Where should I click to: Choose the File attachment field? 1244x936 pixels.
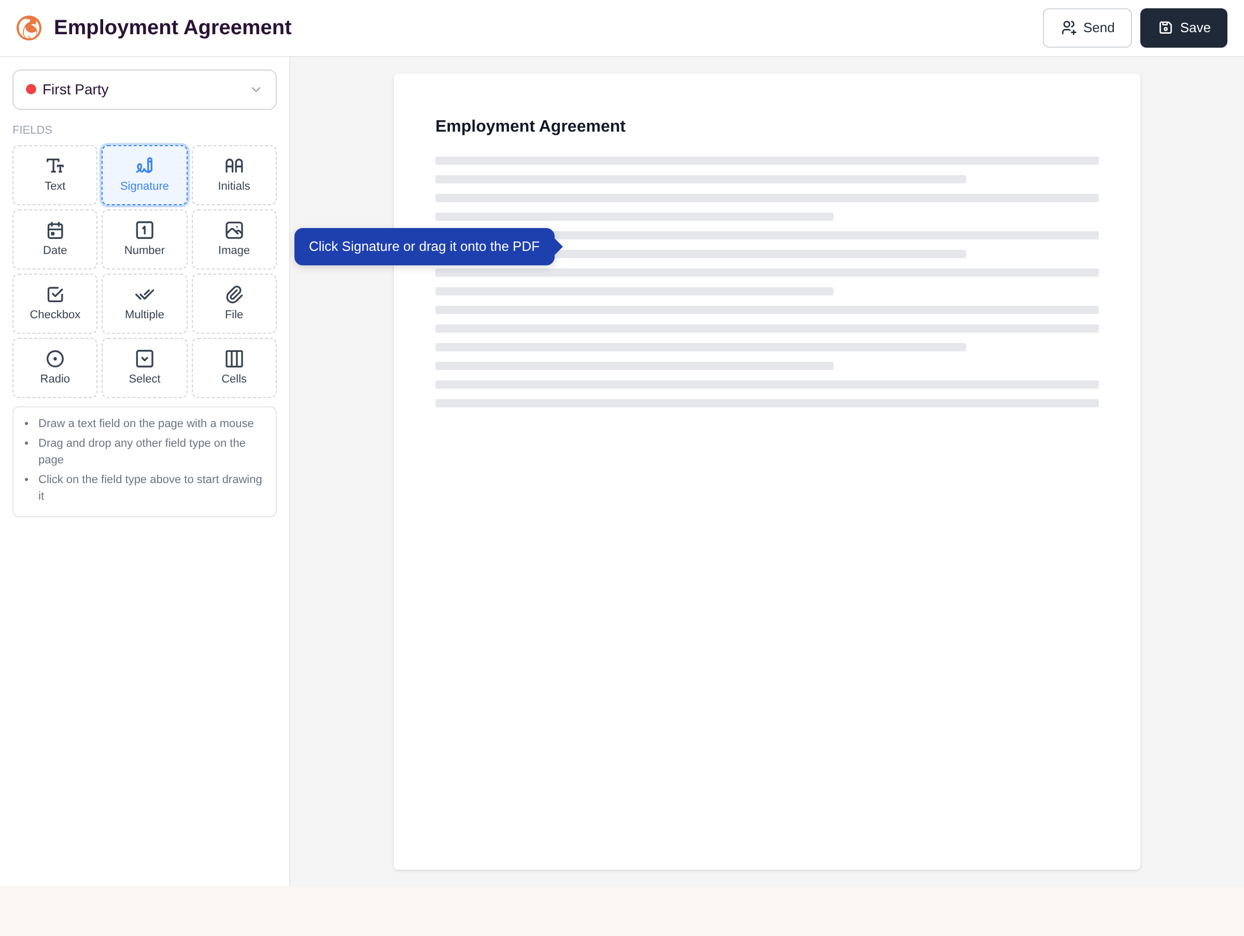click(234, 304)
